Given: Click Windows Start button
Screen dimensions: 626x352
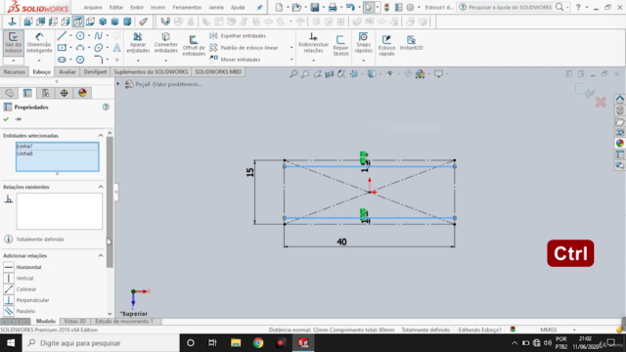Looking at the screenshot, I should (x=11, y=343).
